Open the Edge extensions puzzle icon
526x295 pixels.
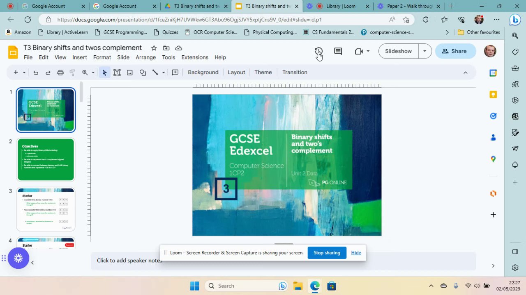point(425,20)
